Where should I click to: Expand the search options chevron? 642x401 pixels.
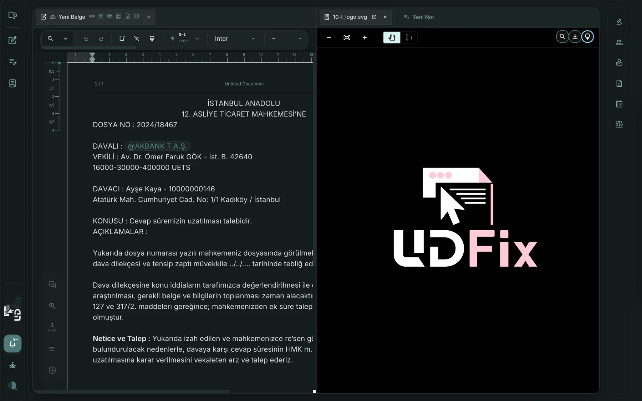pyautogui.click(x=66, y=38)
